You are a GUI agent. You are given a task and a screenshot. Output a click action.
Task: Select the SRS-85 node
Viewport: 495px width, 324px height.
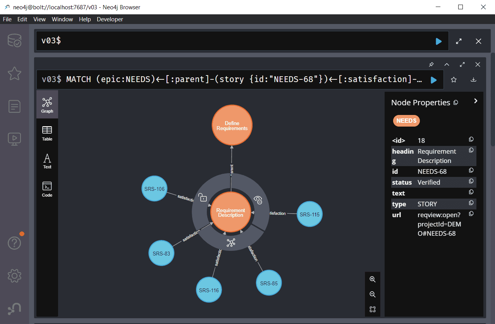pyautogui.click(x=269, y=283)
